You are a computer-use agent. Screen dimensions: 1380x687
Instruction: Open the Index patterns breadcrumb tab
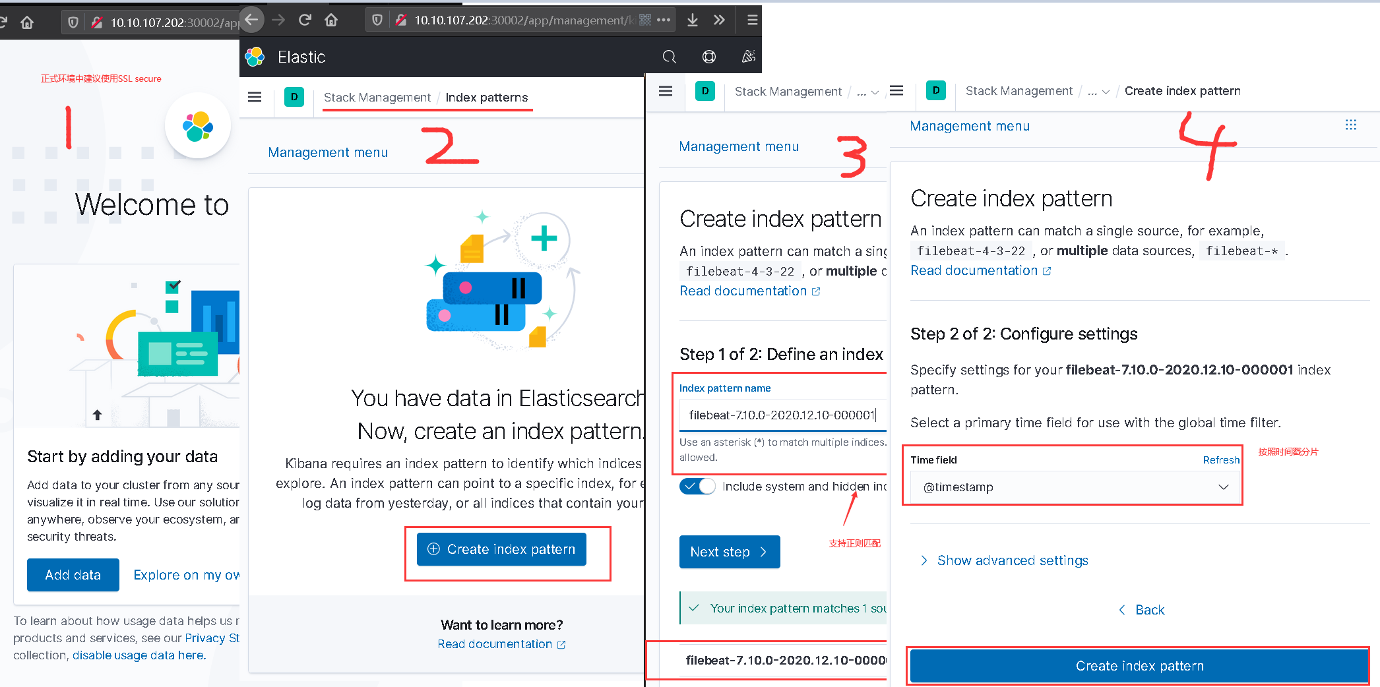[487, 98]
